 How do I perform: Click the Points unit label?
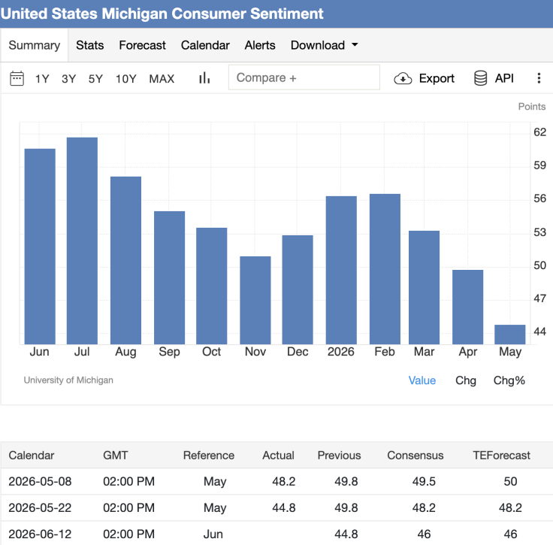coord(531,107)
